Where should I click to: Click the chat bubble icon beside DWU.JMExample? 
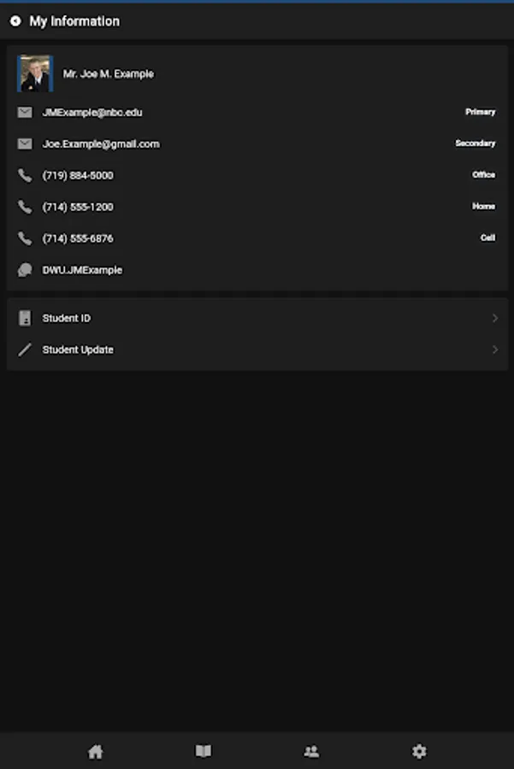(x=25, y=270)
